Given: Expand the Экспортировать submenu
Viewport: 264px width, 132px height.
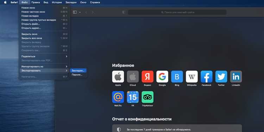Looking at the screenshot, I should click(x=44, y=70).
